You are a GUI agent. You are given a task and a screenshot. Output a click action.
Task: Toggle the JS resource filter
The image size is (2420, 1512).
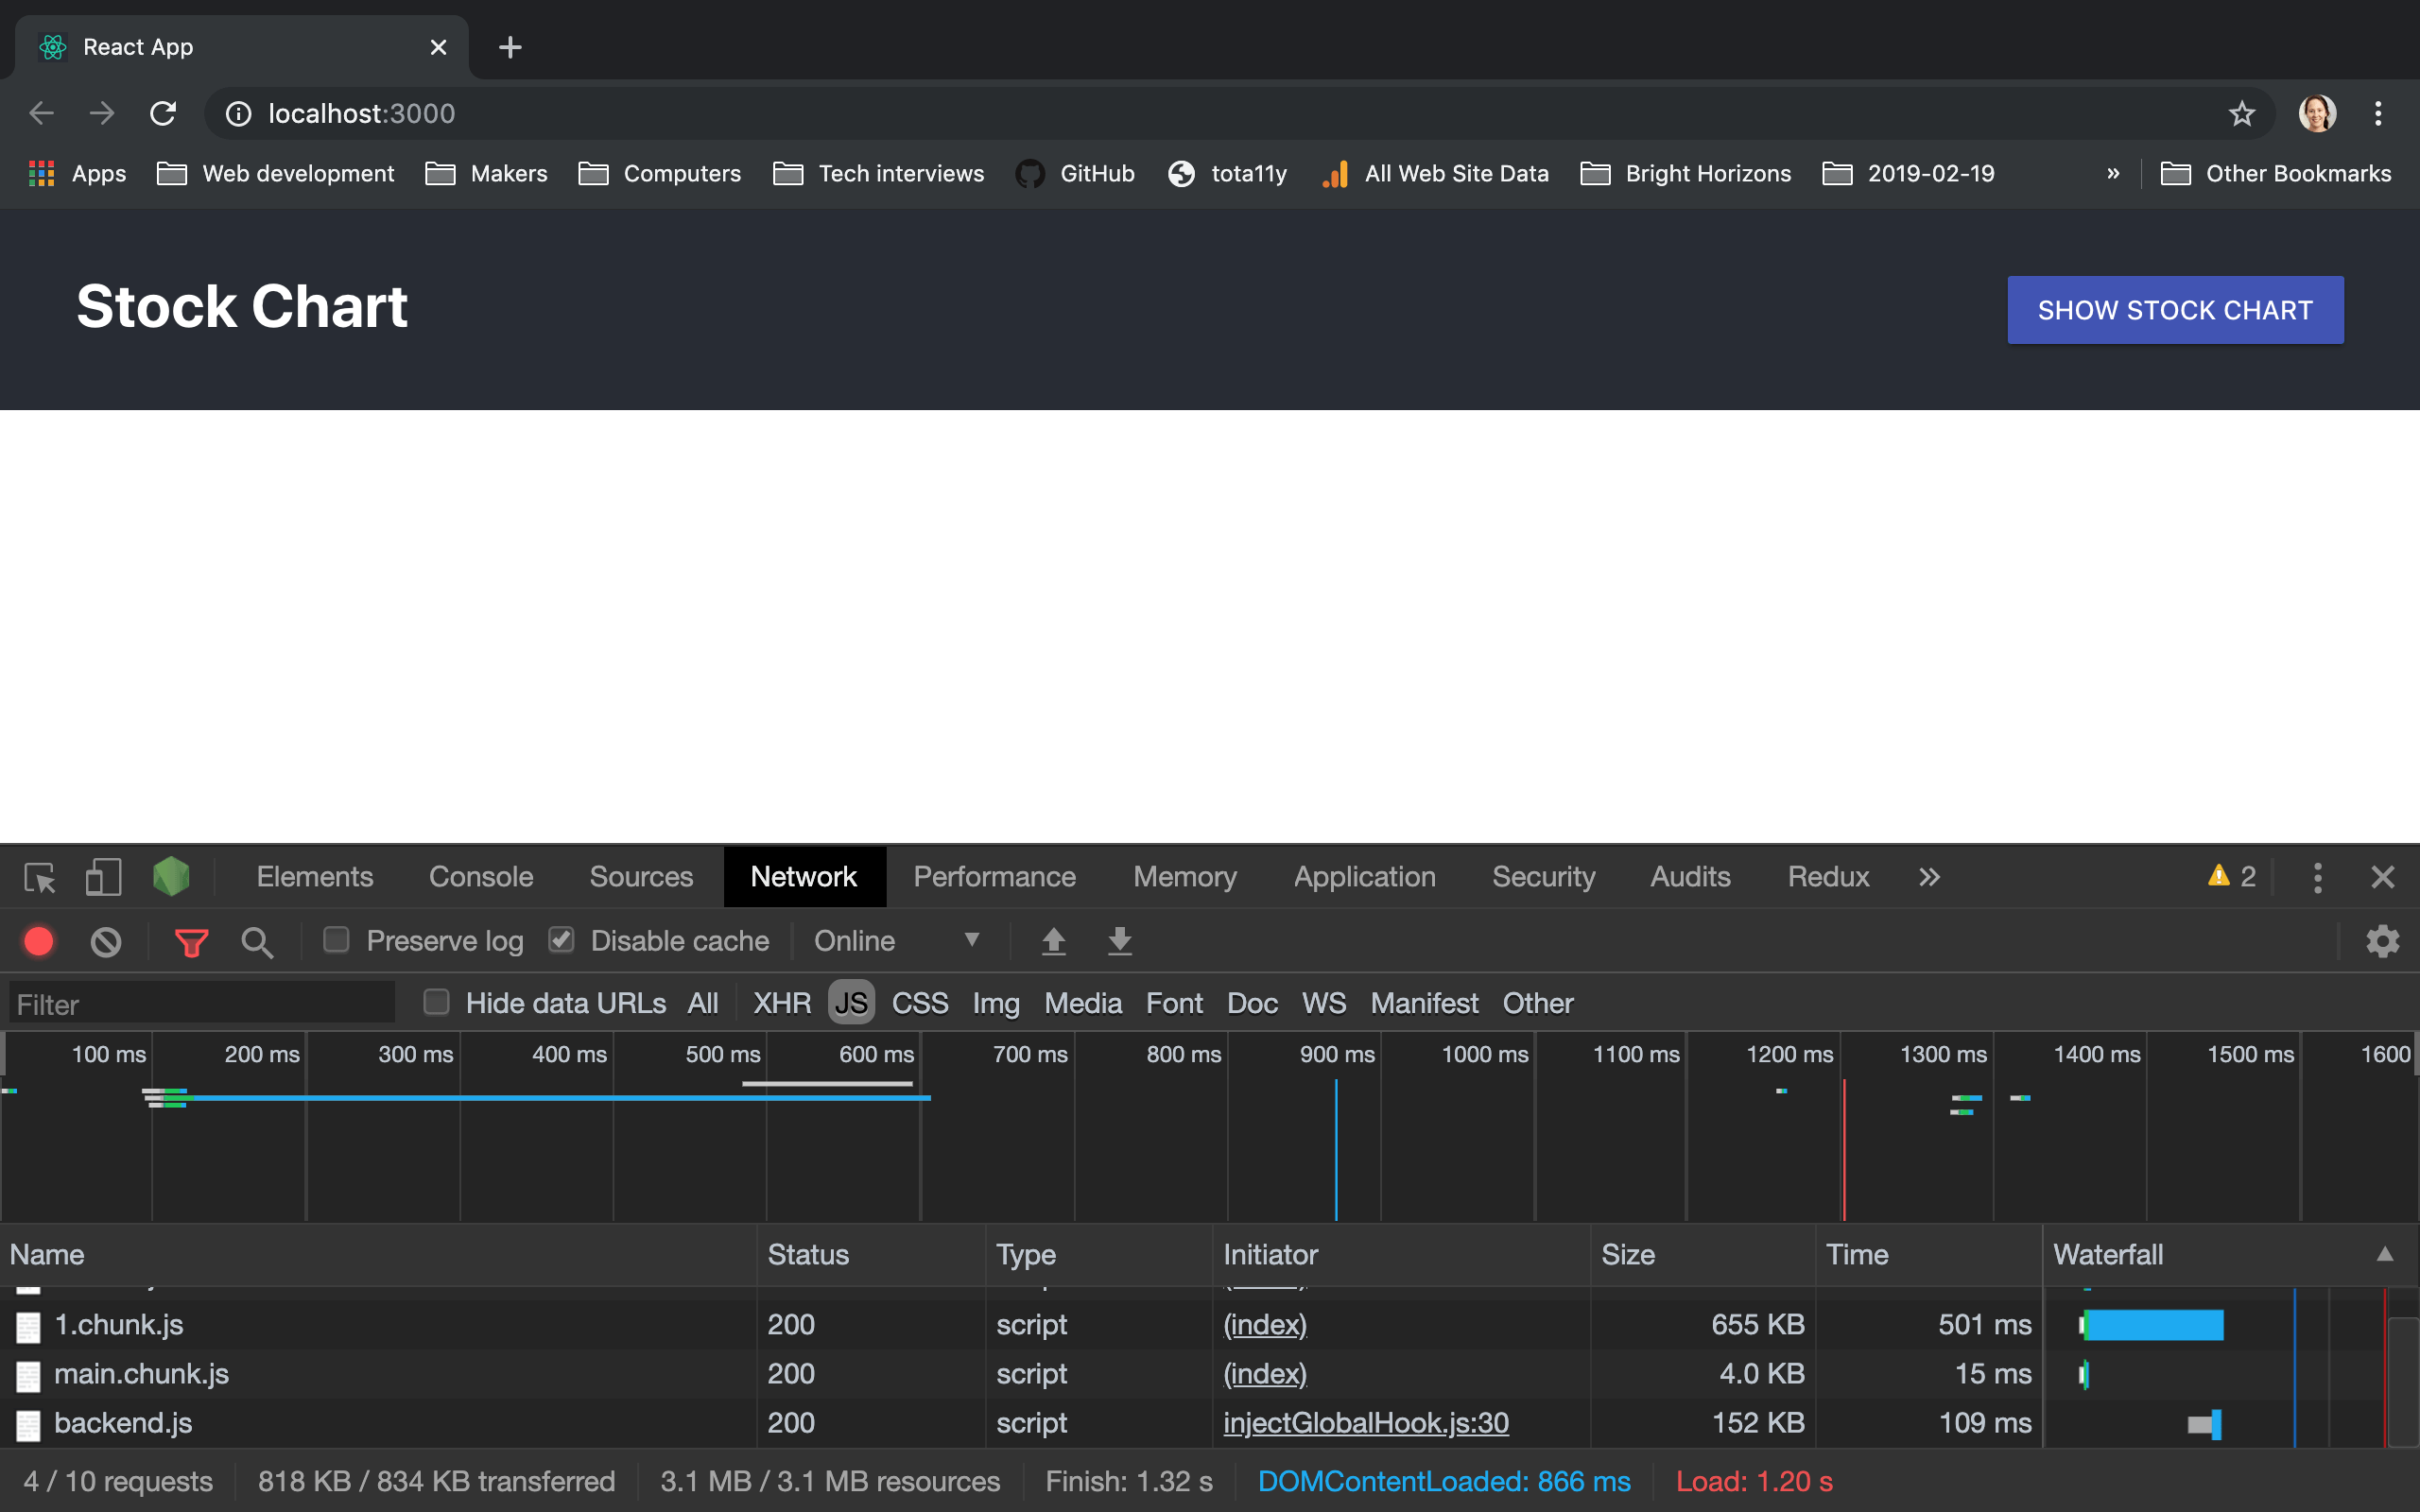point(851,1003)
